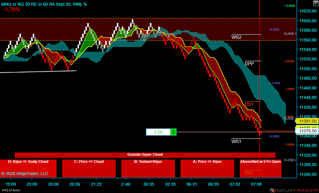Viewport: 319px width, 193px height.
Task: Click the +2,00% purple percent label
Action: tap(274, 136)
